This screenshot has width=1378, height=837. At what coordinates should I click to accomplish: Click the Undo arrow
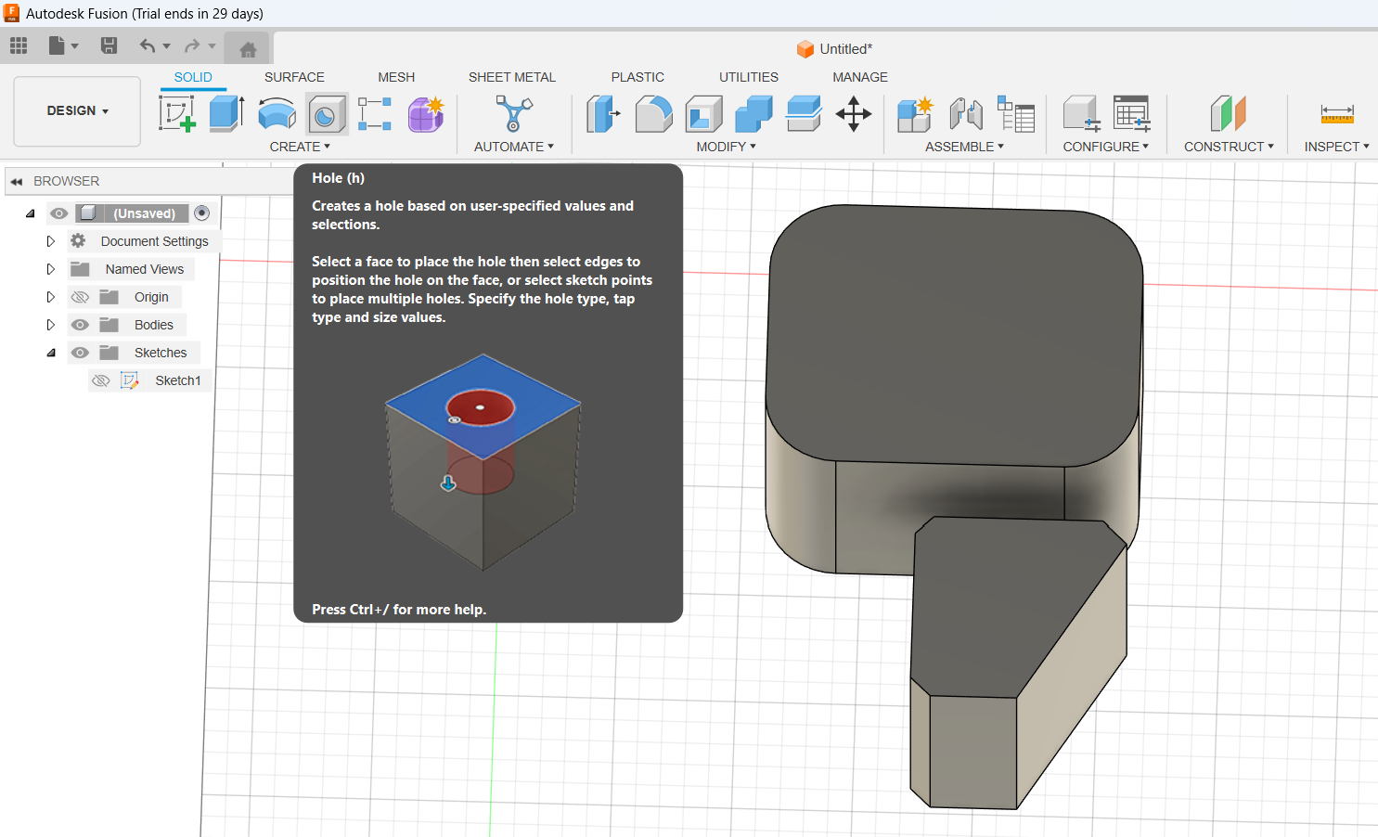(148, 45)
